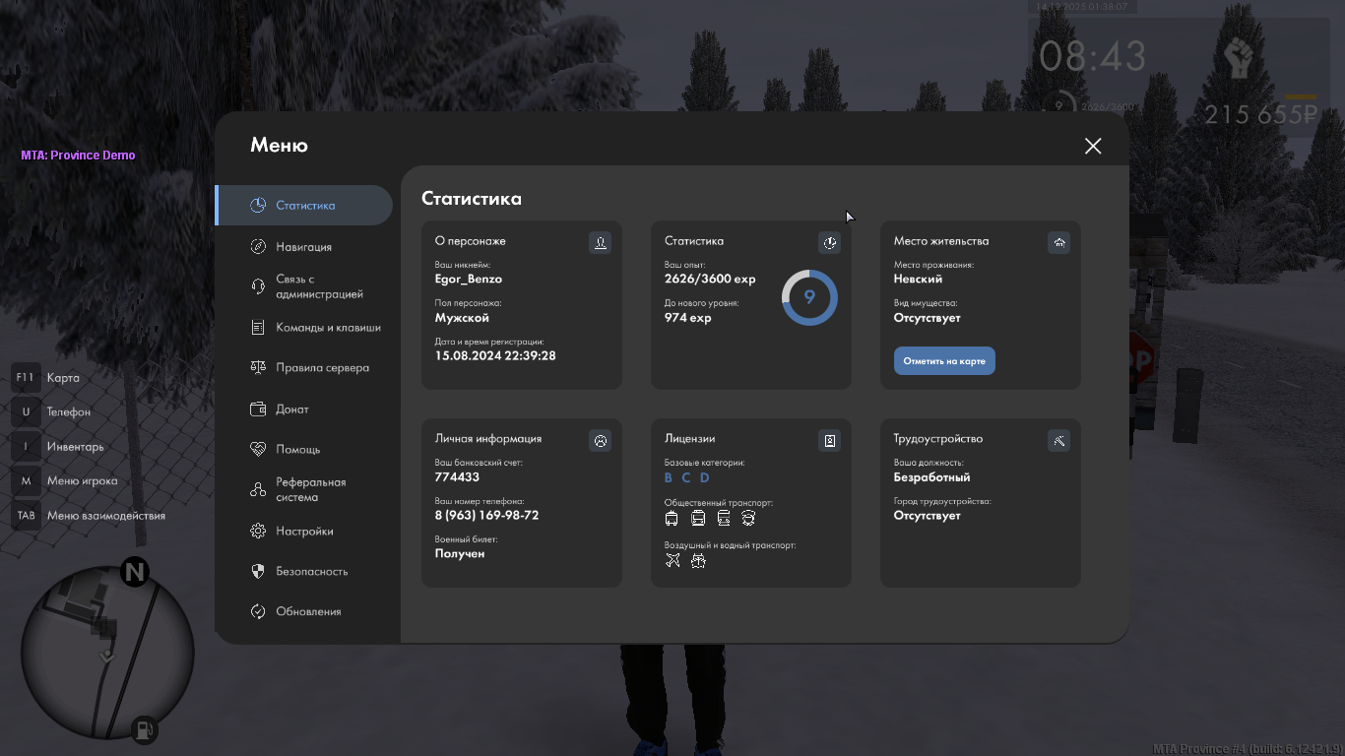Screen dimensions: 1345x756
Task: Click the pie chart icon in Статистика card
Action: pyautogui.click(x=829, y=242)
